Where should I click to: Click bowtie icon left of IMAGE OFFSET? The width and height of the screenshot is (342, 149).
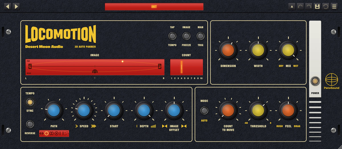coord(165,126)
